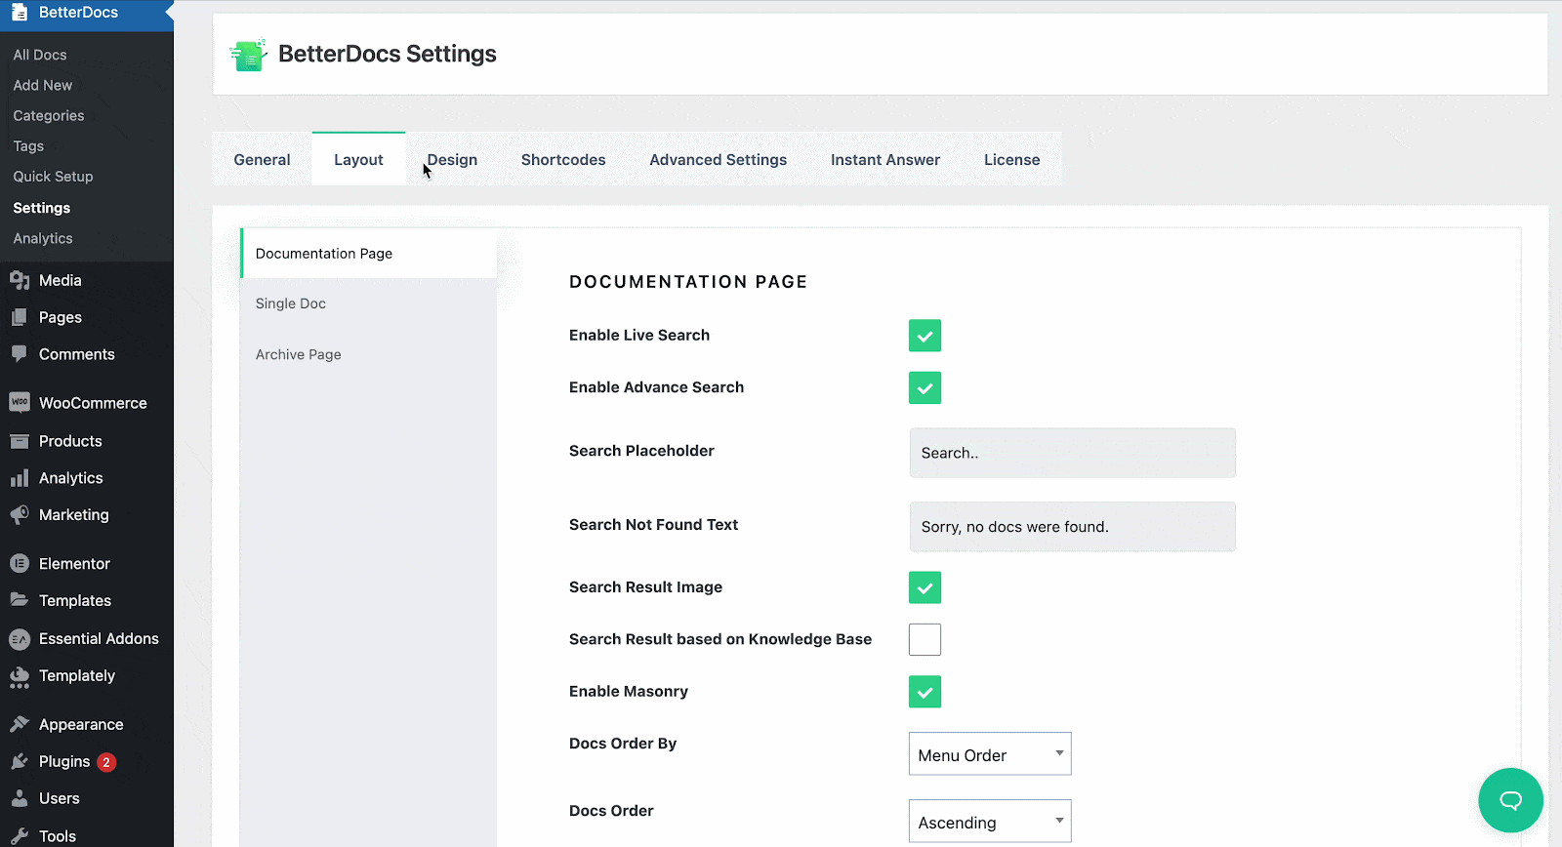Click the Products box icon

pos(20,441)
